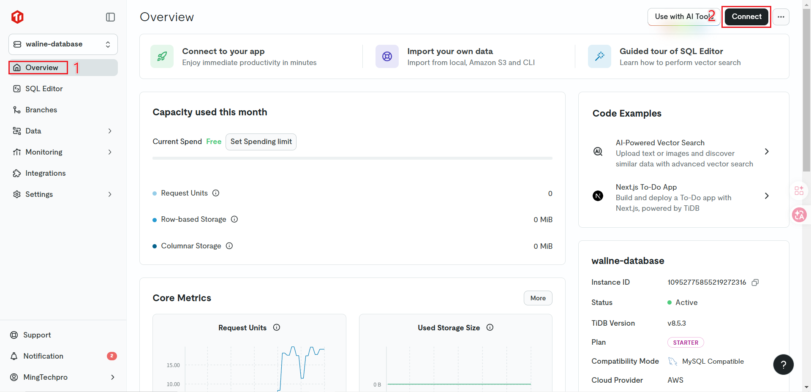Click the Request Units line chart
811x392 pixels.
(x=254, y=369)
